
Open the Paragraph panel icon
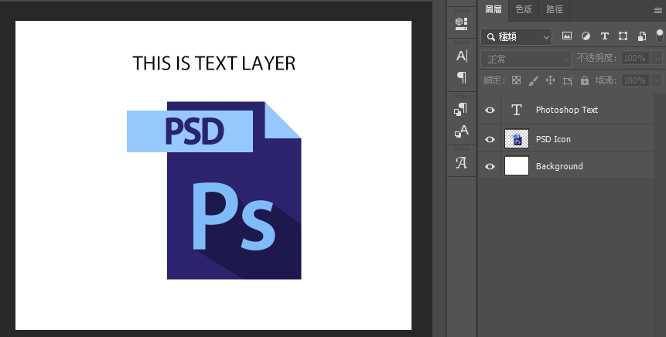click(461, 77)
